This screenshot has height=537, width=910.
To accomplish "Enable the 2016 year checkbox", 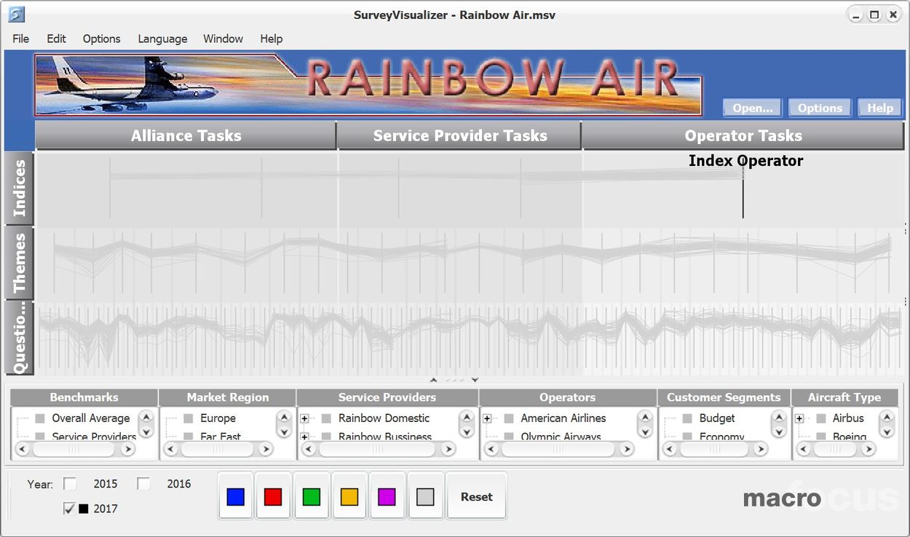I will (x=143, y=484).
